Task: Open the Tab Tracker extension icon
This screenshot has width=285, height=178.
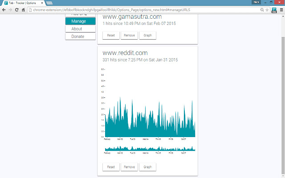Action: pos(274,10)
